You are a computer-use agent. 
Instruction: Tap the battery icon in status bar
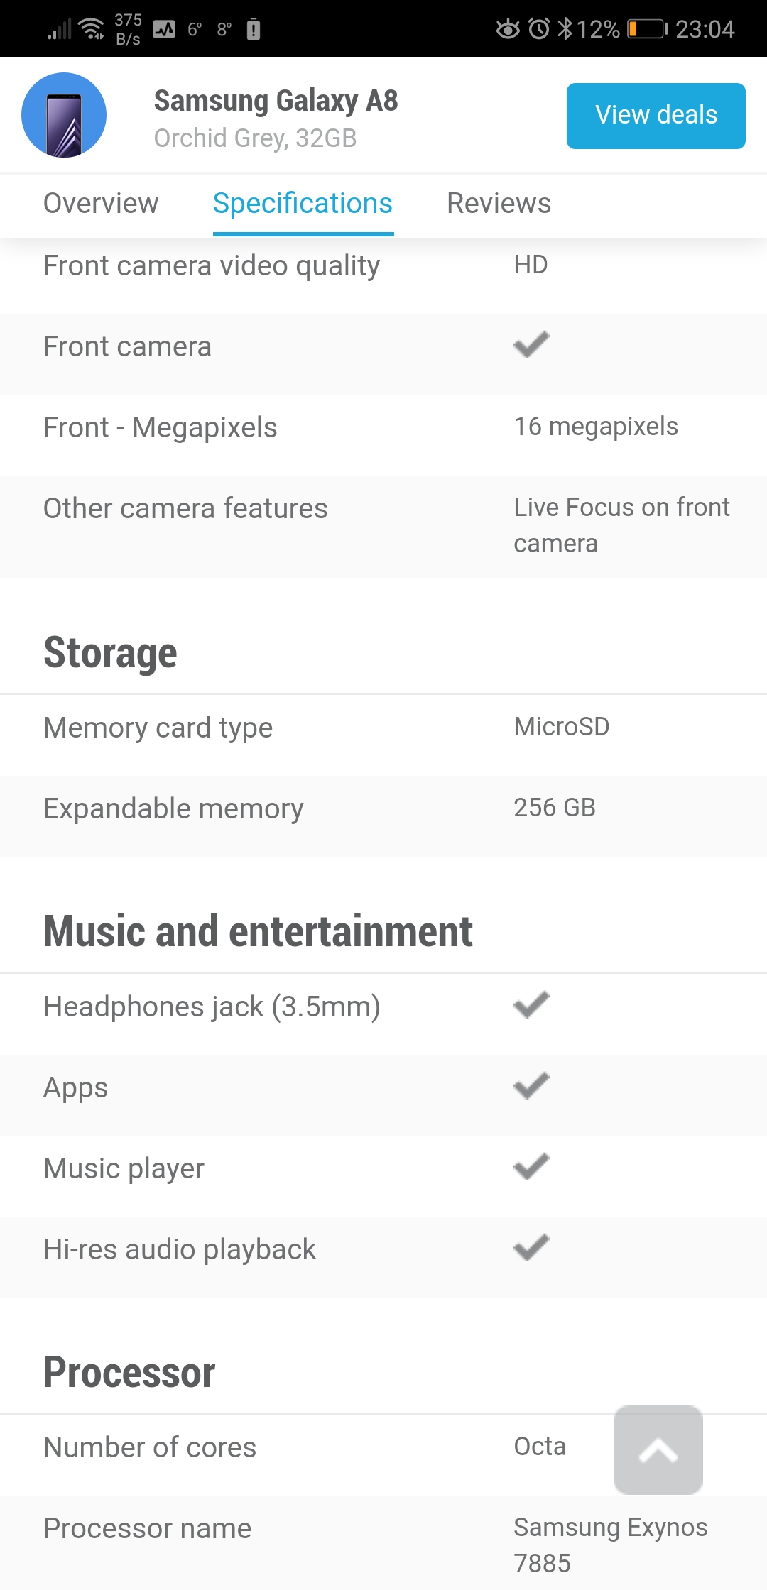click(x=648, y=29)
